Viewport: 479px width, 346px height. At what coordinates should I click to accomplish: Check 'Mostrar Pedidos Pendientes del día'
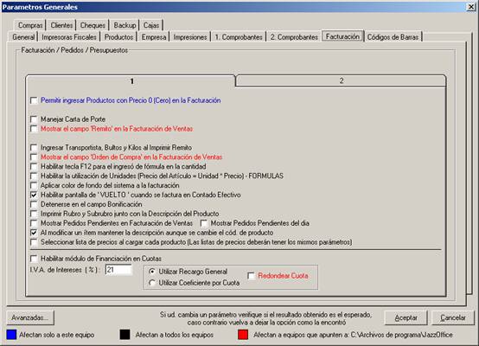click(204, 223)
